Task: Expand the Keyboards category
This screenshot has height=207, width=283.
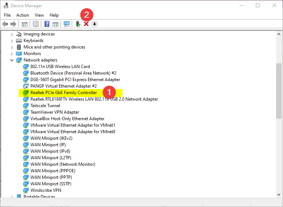Action: pos(12,41)
